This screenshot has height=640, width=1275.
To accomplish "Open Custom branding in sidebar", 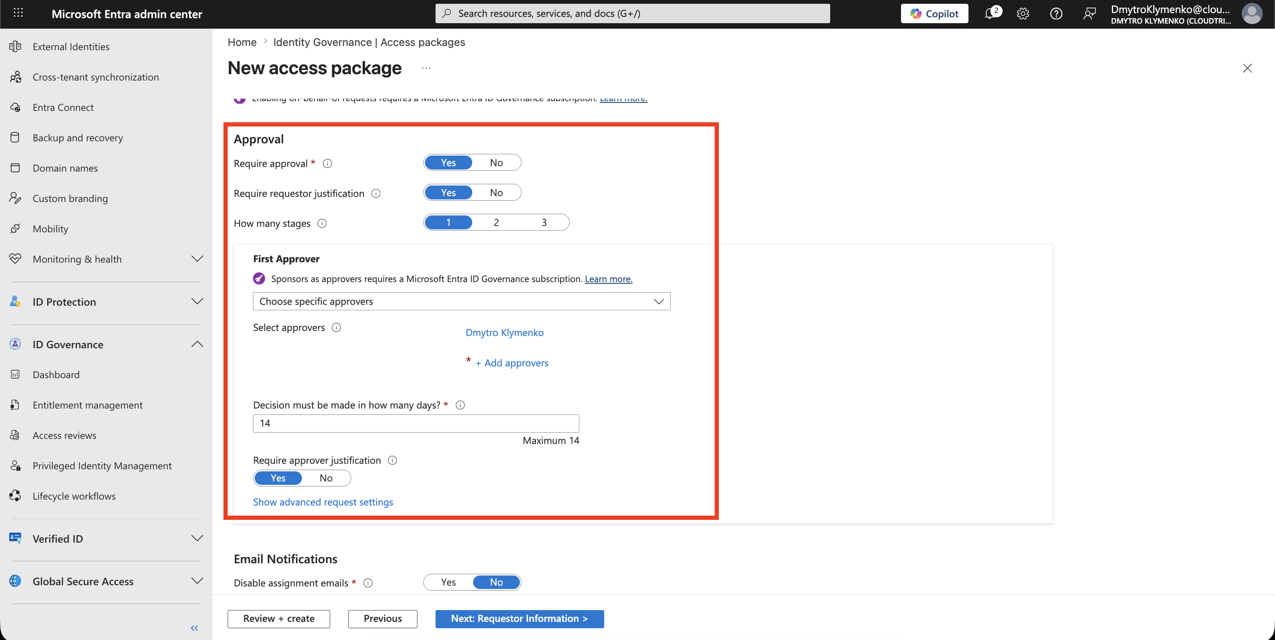I will (70, 198).
